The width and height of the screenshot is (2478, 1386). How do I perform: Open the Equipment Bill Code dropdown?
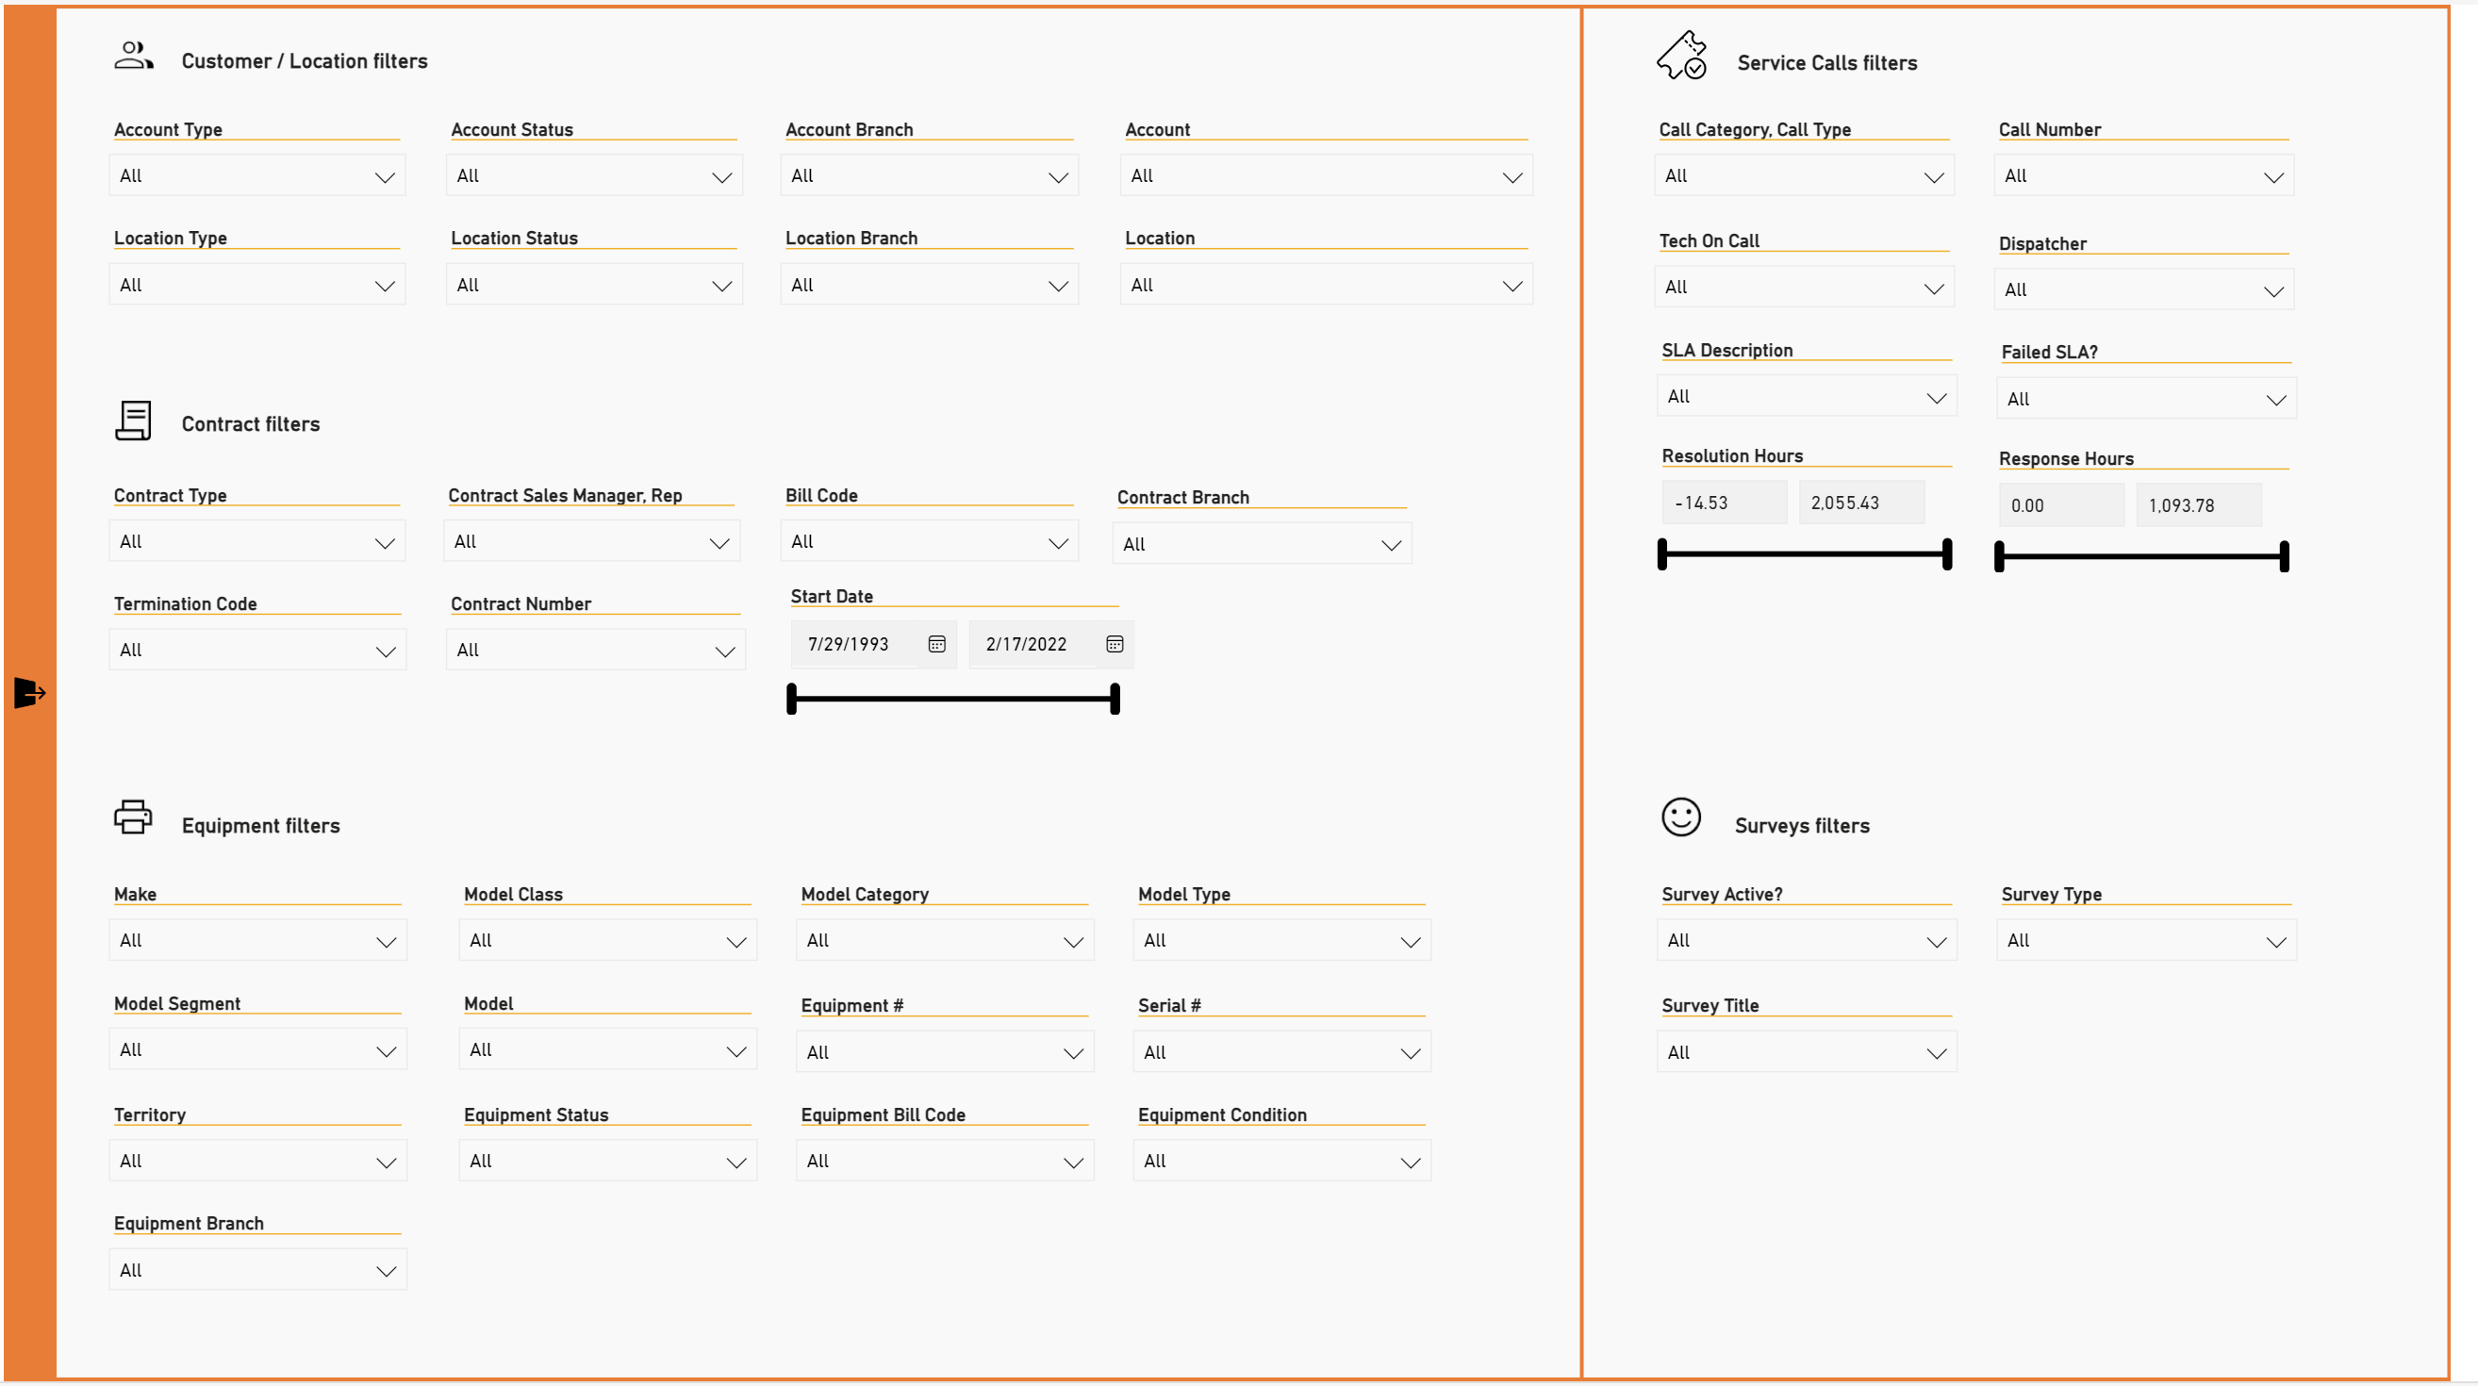pyautogui.click(x=945, y=1162)
